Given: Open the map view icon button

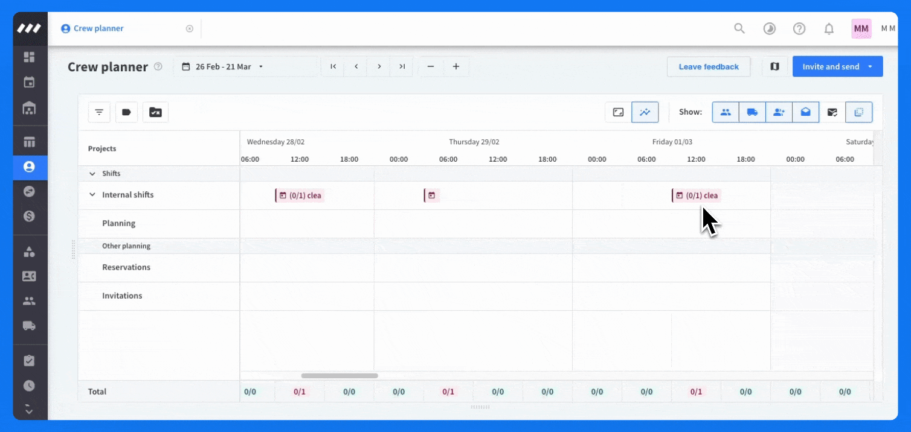Looking at the screenshot, I should (774, 66).
